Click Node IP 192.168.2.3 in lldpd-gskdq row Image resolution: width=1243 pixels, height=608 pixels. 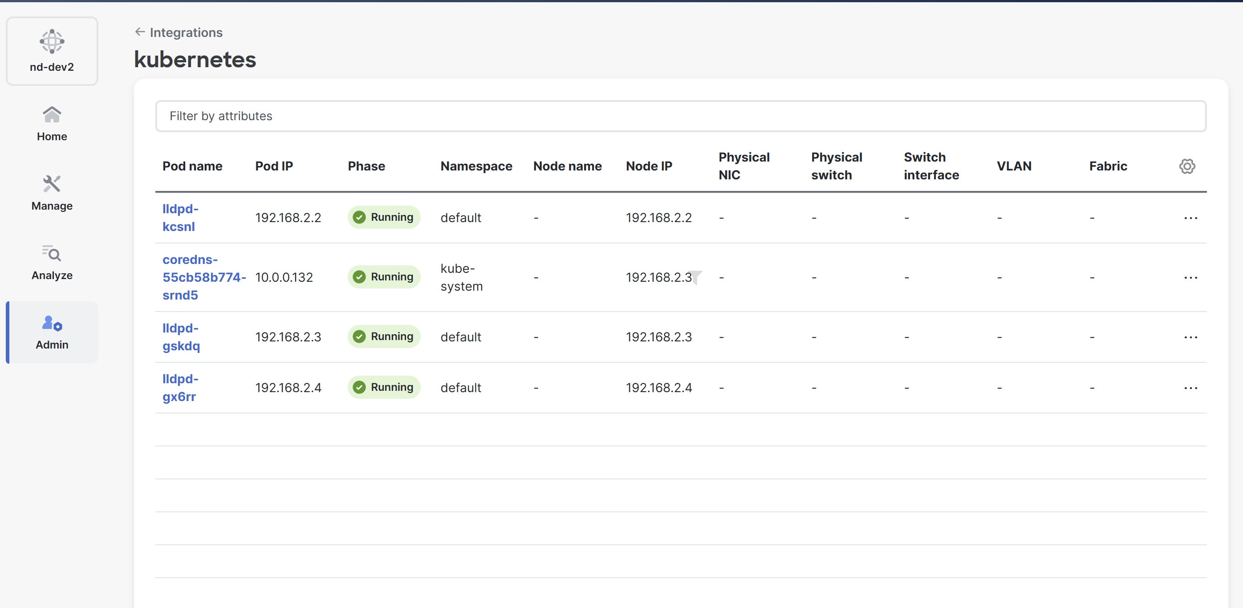(x=658, y=337)
